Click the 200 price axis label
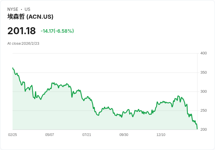The width and height of the screenshot is (215, 150). tap(204, 130)
